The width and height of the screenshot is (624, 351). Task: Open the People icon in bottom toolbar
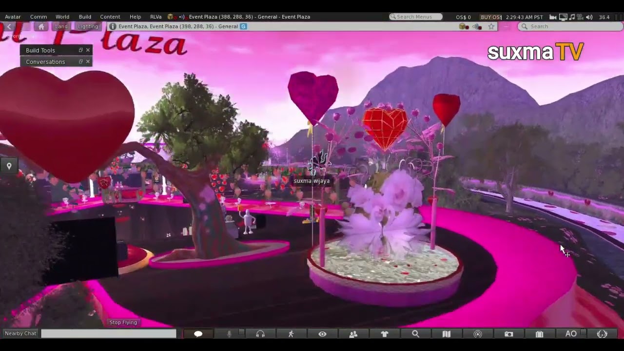pyautogui.click(x=353, y=334)
